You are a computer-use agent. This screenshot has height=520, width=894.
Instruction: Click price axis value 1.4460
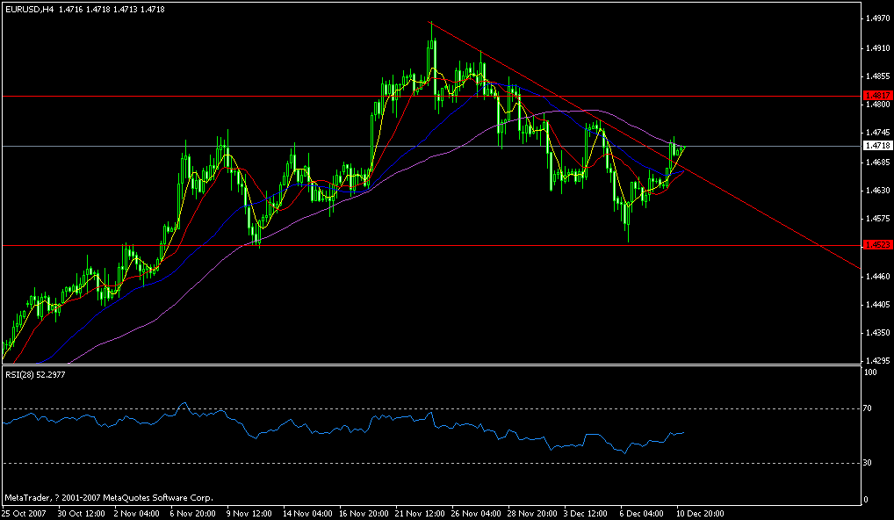point(877,276)
